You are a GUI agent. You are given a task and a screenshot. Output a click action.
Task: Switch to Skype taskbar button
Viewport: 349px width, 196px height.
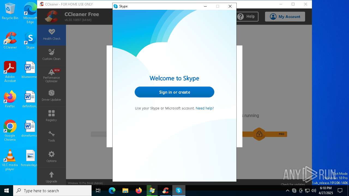(179, 191)
